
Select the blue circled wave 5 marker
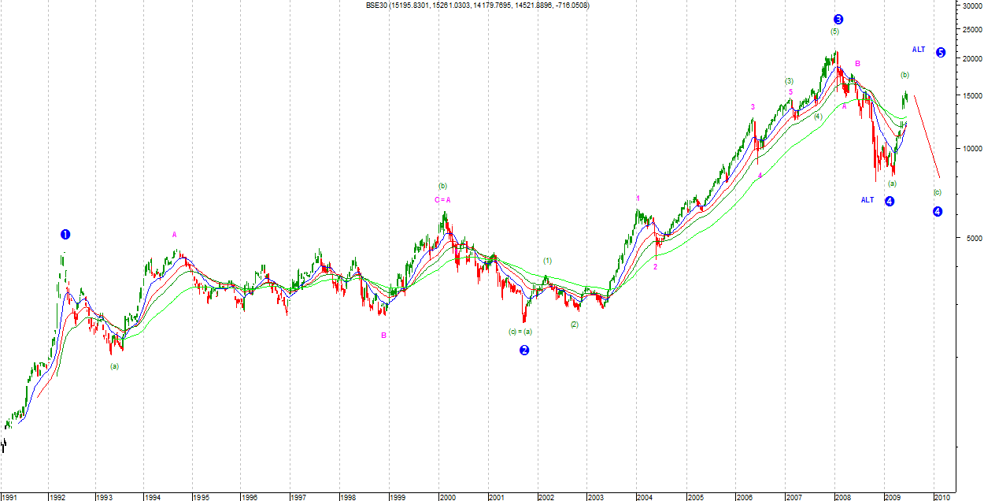tap(941, 52)
